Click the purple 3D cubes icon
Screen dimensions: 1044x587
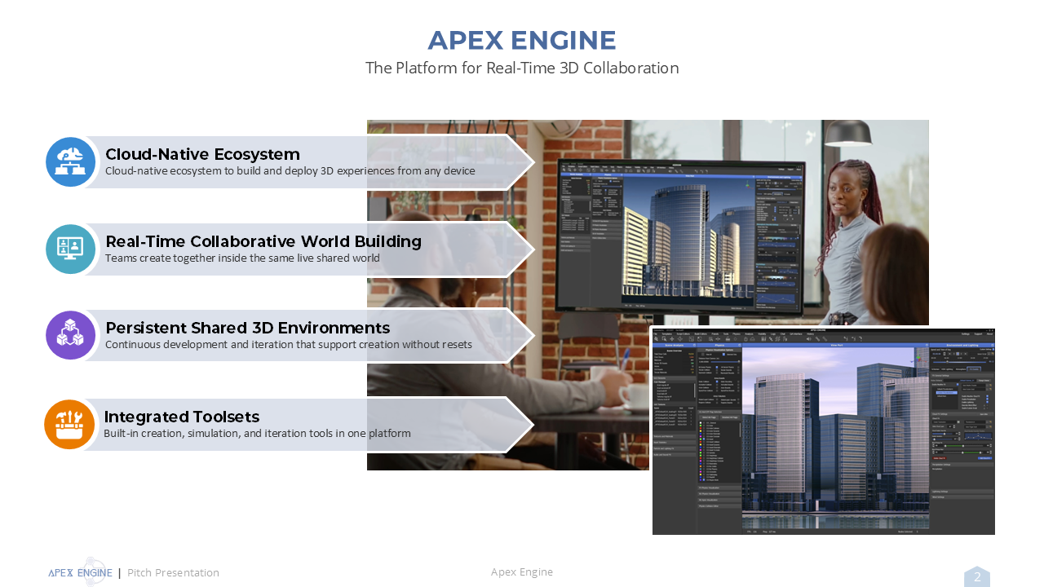pyautogui.click(x=71, y=335)
